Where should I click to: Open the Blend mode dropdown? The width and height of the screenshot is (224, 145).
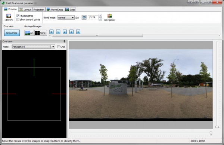coord(66,18)
